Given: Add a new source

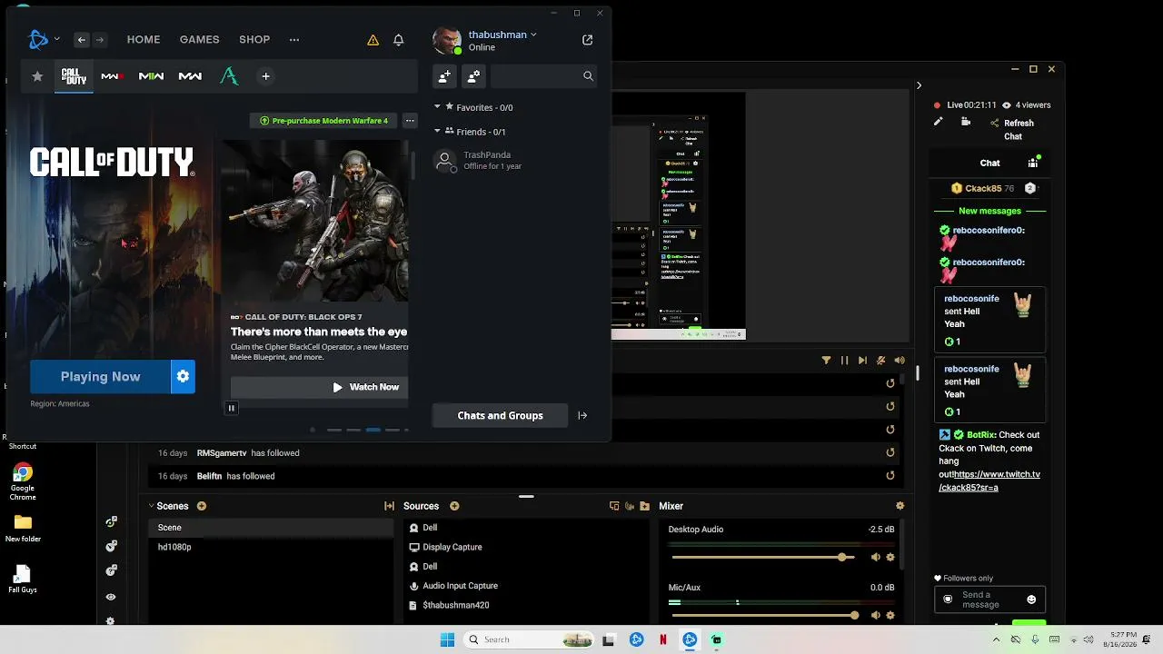Looking at the screenshot, I should tap(454, 506).
